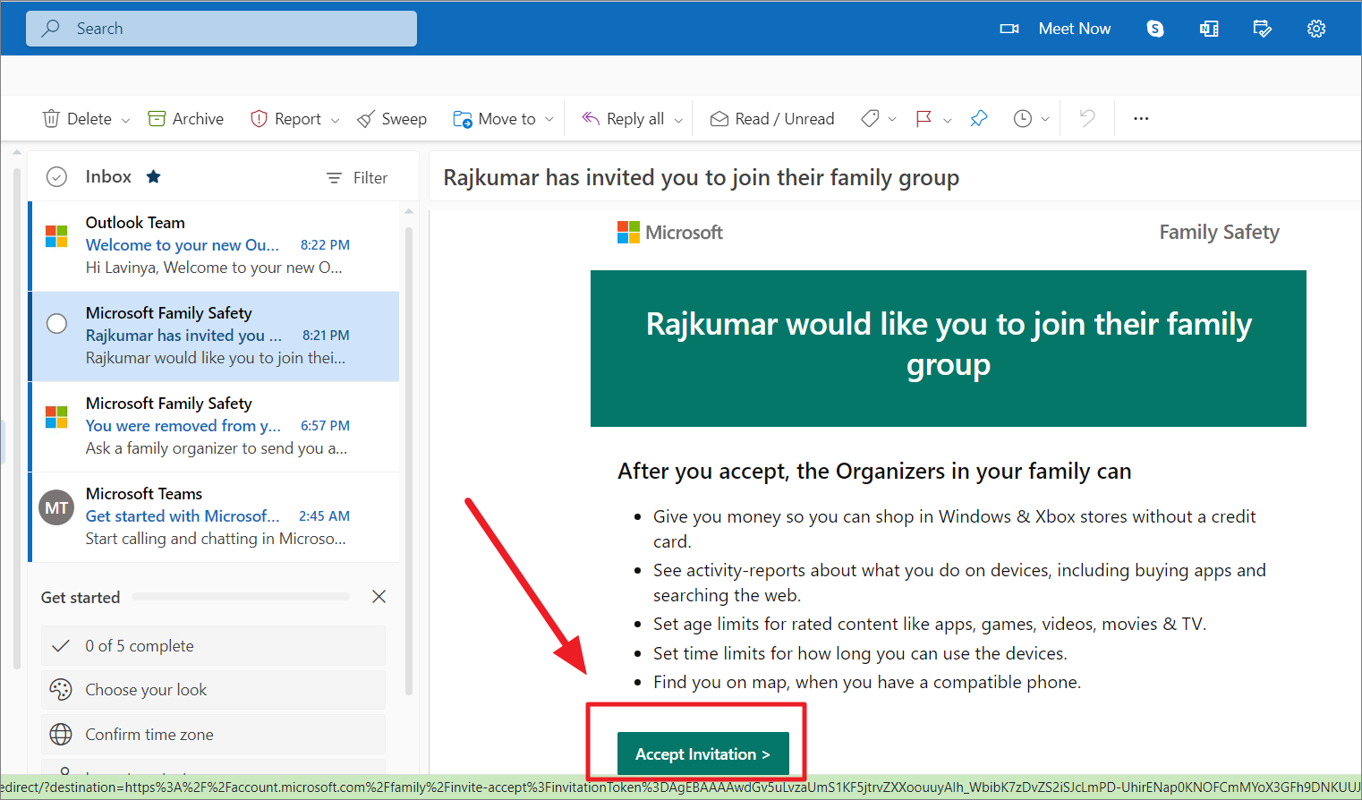Click the Categorize tag icon

click(x=870, y=119)
